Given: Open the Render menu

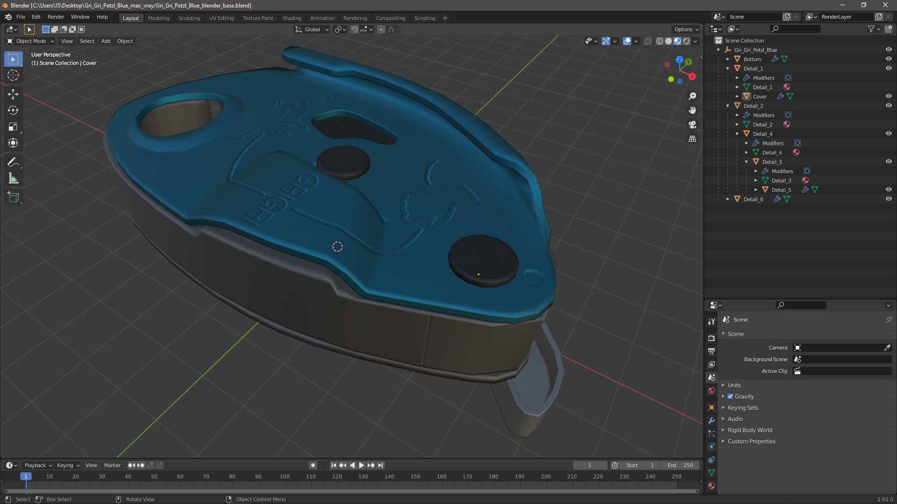Looking at the screenshot, I should (x=56, y=17).
